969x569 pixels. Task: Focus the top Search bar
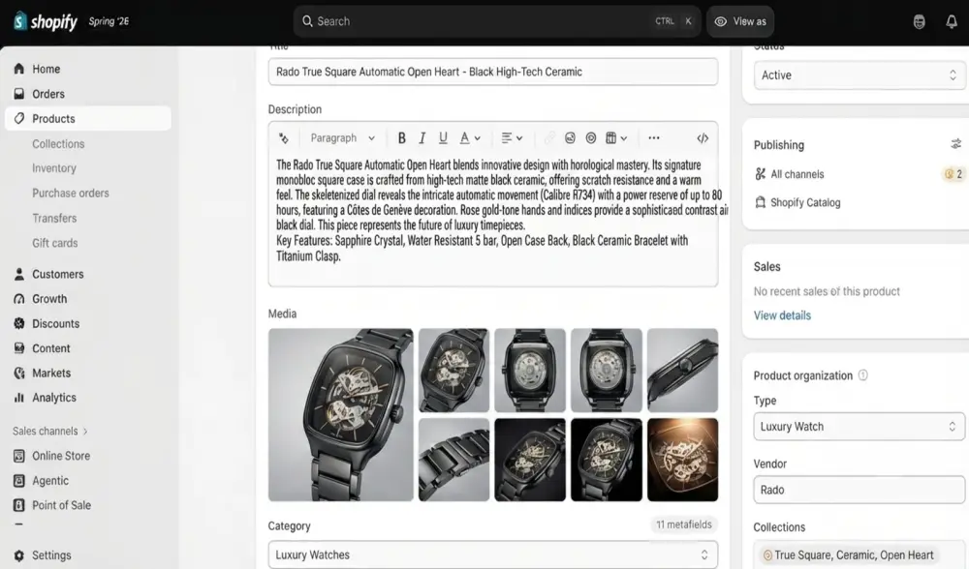click(x=497, y=21)
